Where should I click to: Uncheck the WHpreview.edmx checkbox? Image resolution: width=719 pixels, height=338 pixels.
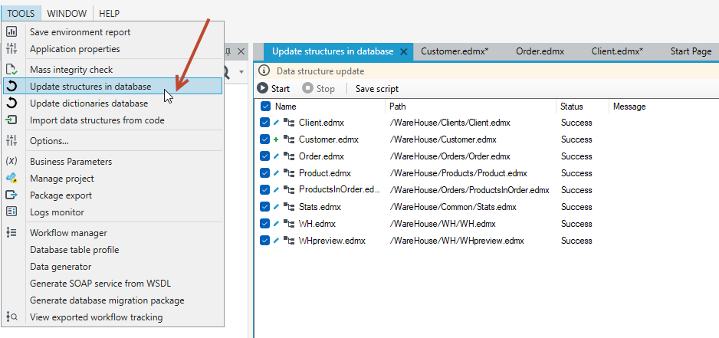[x=264, y=241]
